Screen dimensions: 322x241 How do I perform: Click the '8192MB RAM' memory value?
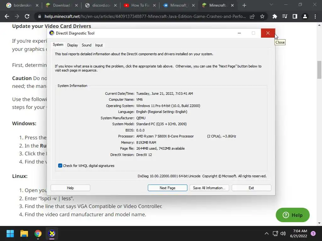pyautogui.click(x=146, y=142)
